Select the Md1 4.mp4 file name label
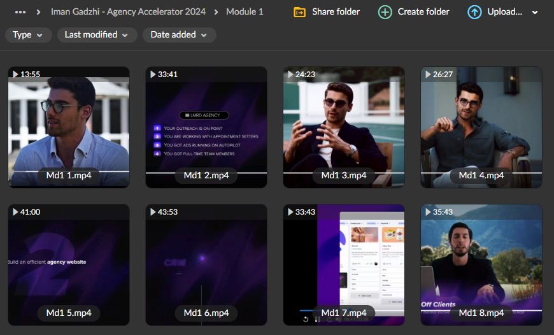This screenshot has height=335, width=554. point(481,175)
